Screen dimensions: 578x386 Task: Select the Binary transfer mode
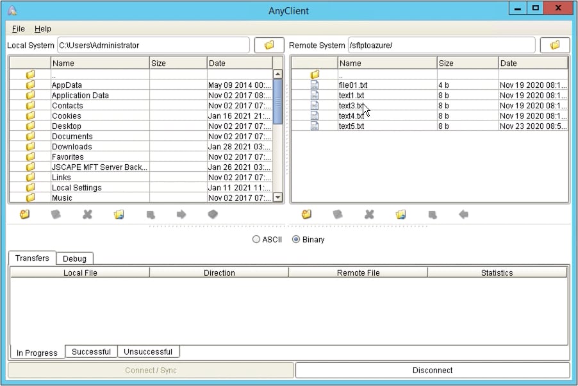(x=295, y=239)
